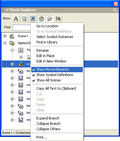Toggle Show Frames and Layers filter

(x=49, y=19)
